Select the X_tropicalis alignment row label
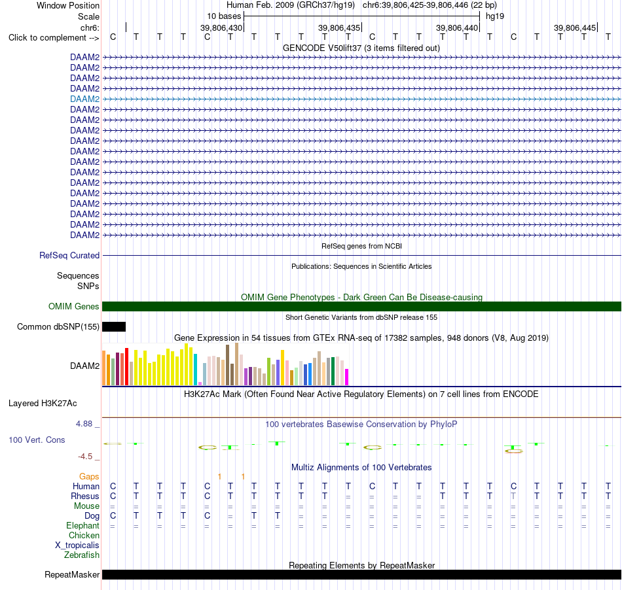 pyautogui.click(x=77, y=546)
